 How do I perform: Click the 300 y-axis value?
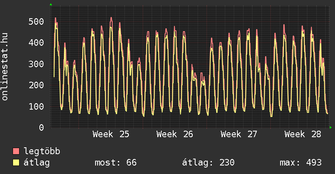[x=36, y=64]
